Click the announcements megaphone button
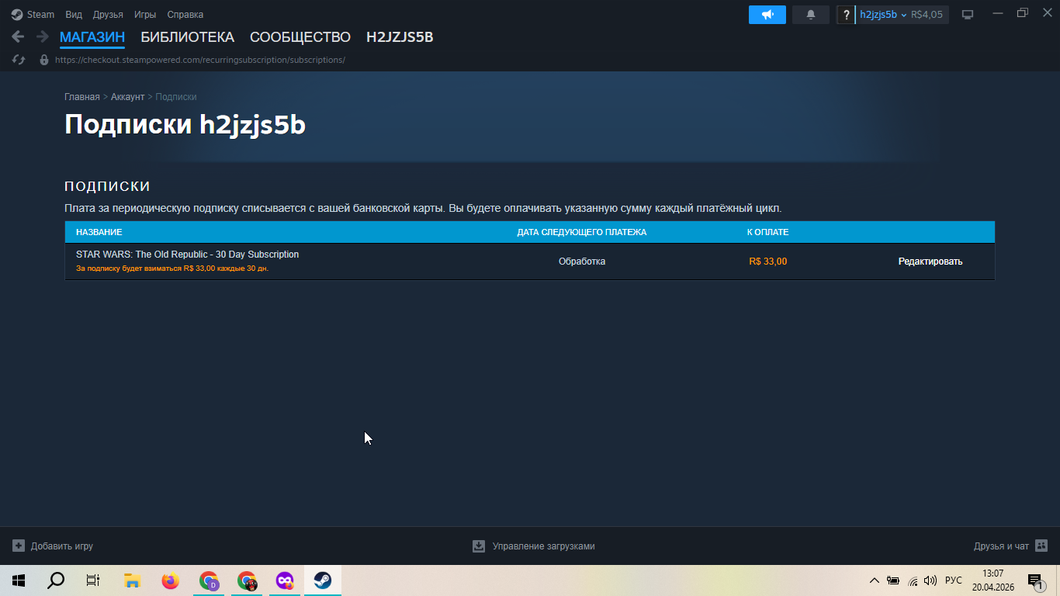Screen dimensions: 1060x596 [767, 15]
